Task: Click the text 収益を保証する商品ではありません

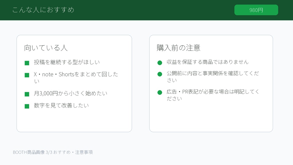Action: pyautogui.click(x=208, y=62)
